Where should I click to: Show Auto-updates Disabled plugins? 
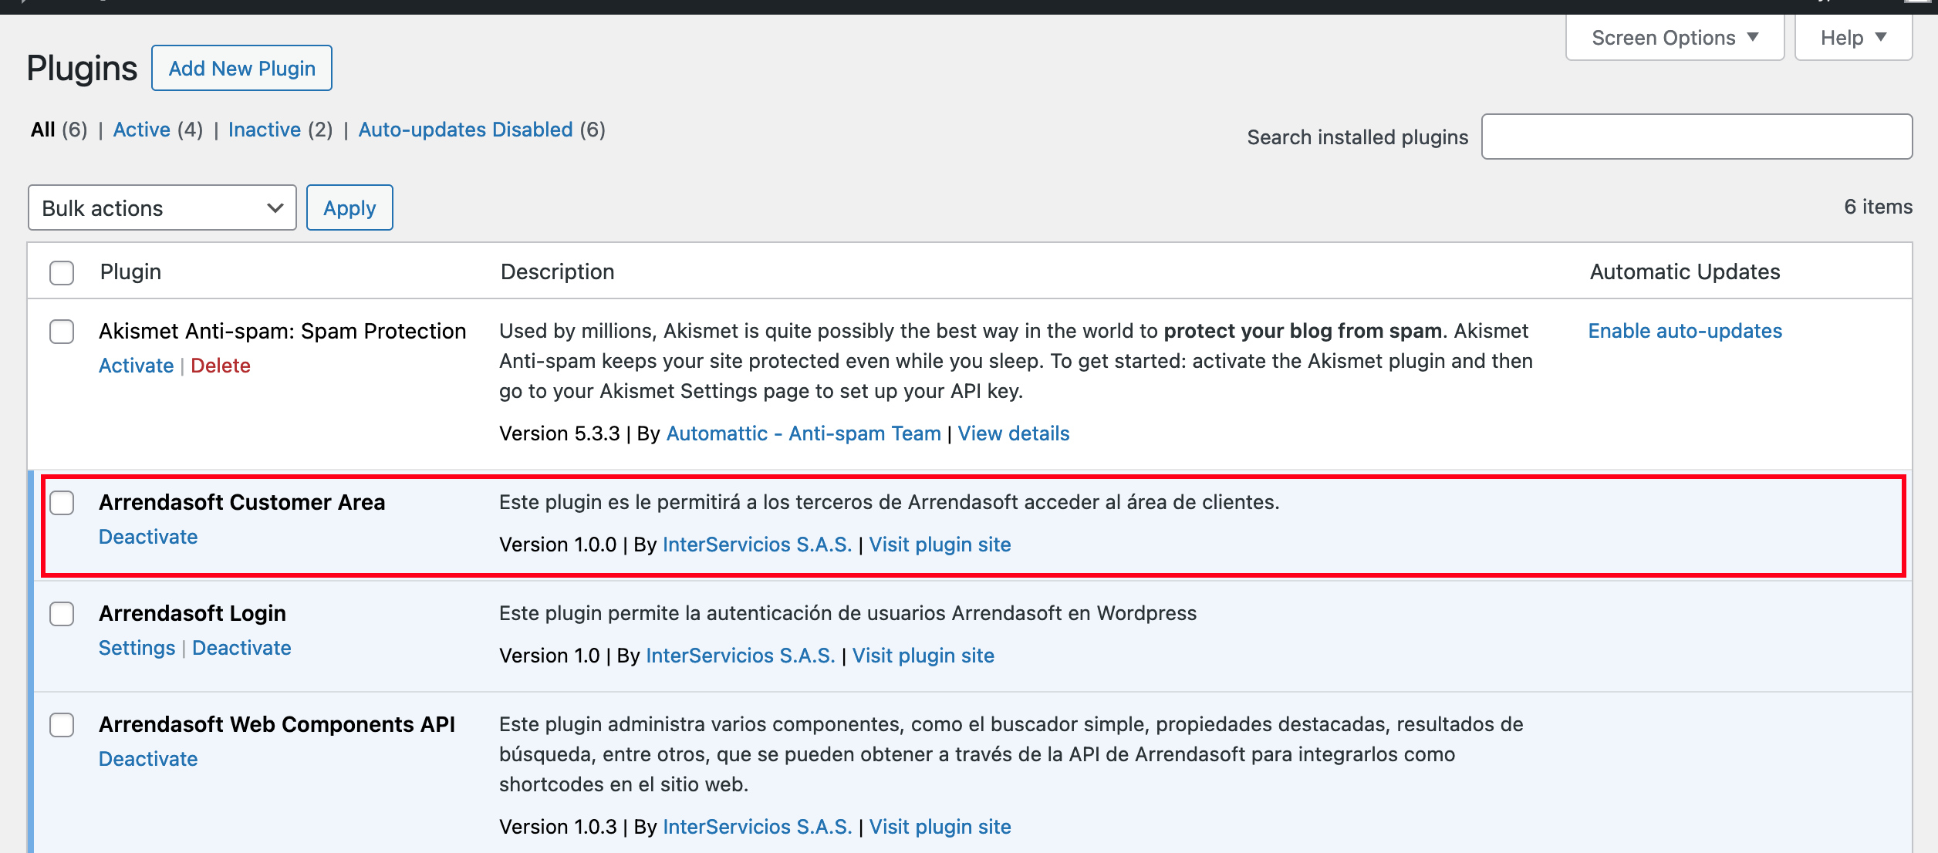pyautogui.click(x=465, y=130)
